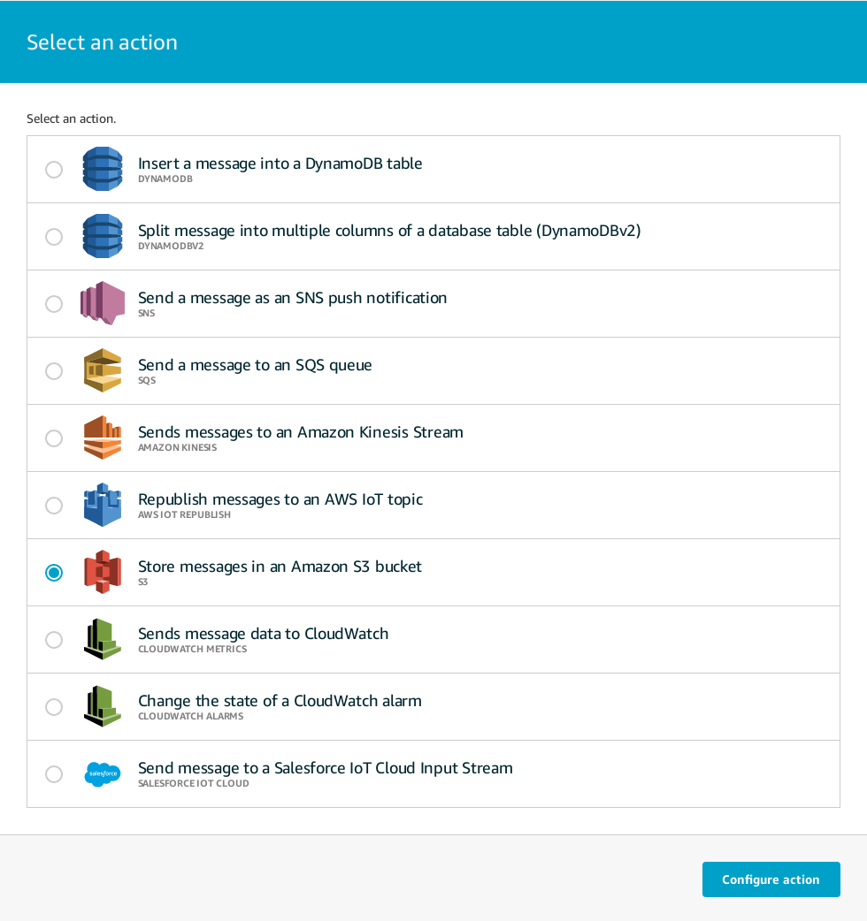This screenshot has width=867, height=921.
Task: Click the green CloudWatch Metrics icon
Action: (103, 639)
